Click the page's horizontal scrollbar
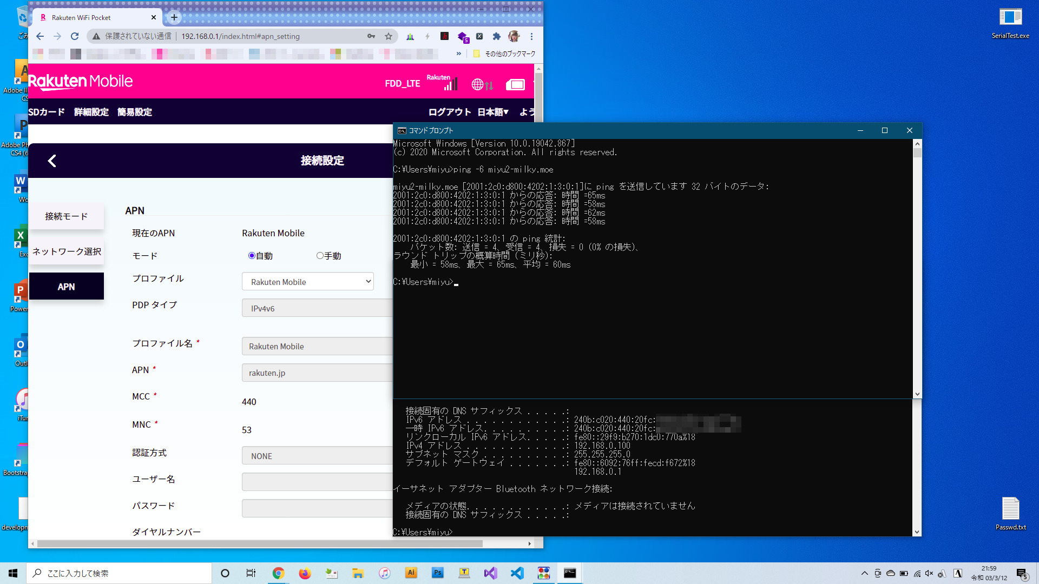The image size is (1039, 584). coord(260,543)
